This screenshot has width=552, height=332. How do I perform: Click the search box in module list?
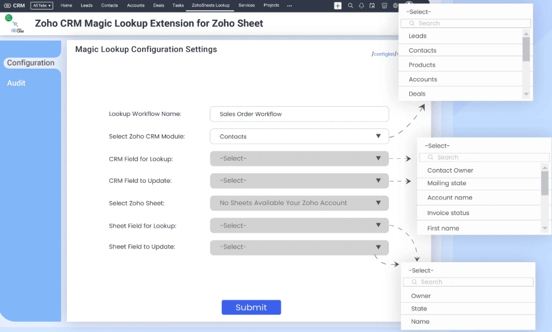coord(465,23)
